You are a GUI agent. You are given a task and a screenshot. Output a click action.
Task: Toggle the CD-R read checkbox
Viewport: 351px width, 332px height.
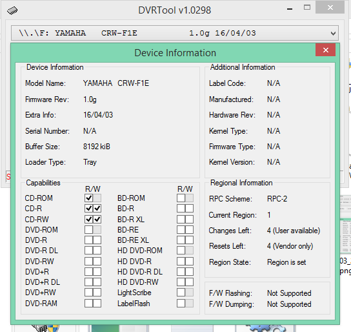click(89, 209)
